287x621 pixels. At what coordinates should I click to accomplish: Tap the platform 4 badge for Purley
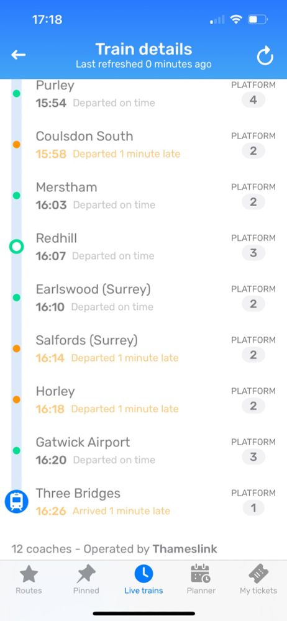coord(253,100)
